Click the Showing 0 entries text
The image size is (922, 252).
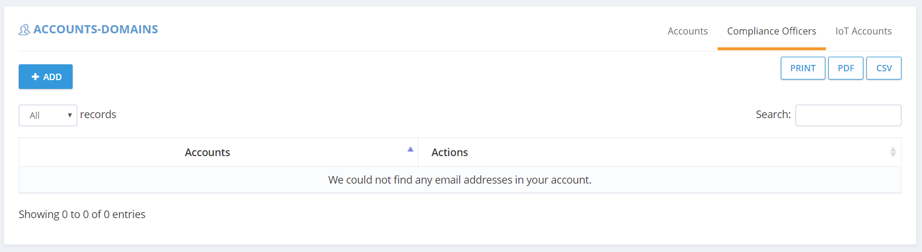pos(82,214)
